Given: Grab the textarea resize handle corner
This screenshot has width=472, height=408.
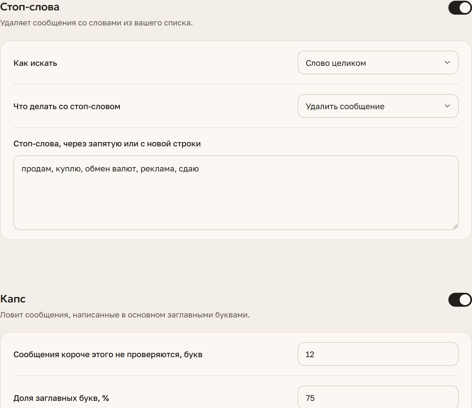Looking at the screenshot, I should pyautogui.click(x=455, y=226).
